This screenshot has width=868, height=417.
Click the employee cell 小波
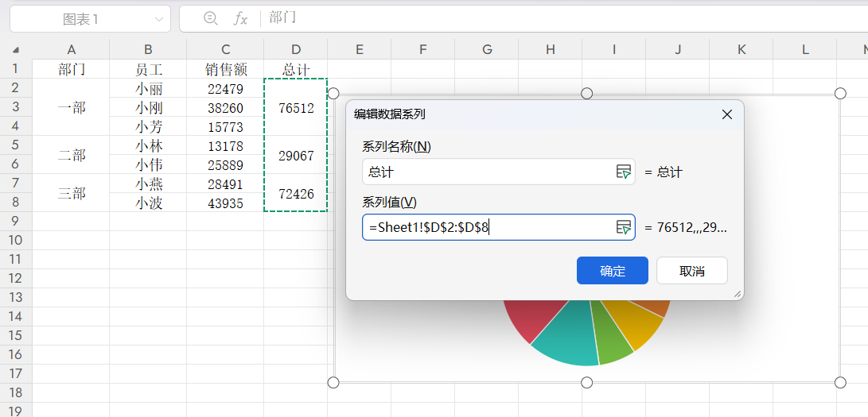(x=148, y=203)
